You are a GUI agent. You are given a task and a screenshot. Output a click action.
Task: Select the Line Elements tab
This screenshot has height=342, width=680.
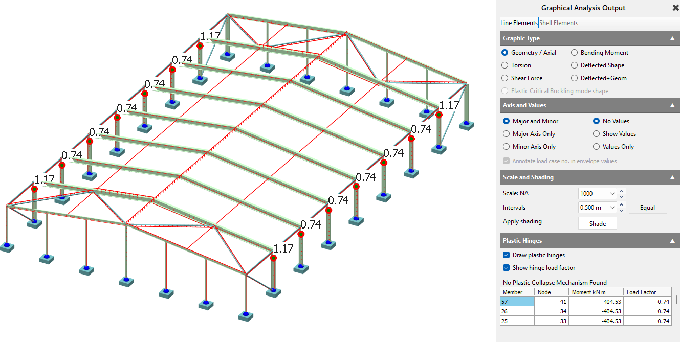pyautogui.click(x=519, y=23)
